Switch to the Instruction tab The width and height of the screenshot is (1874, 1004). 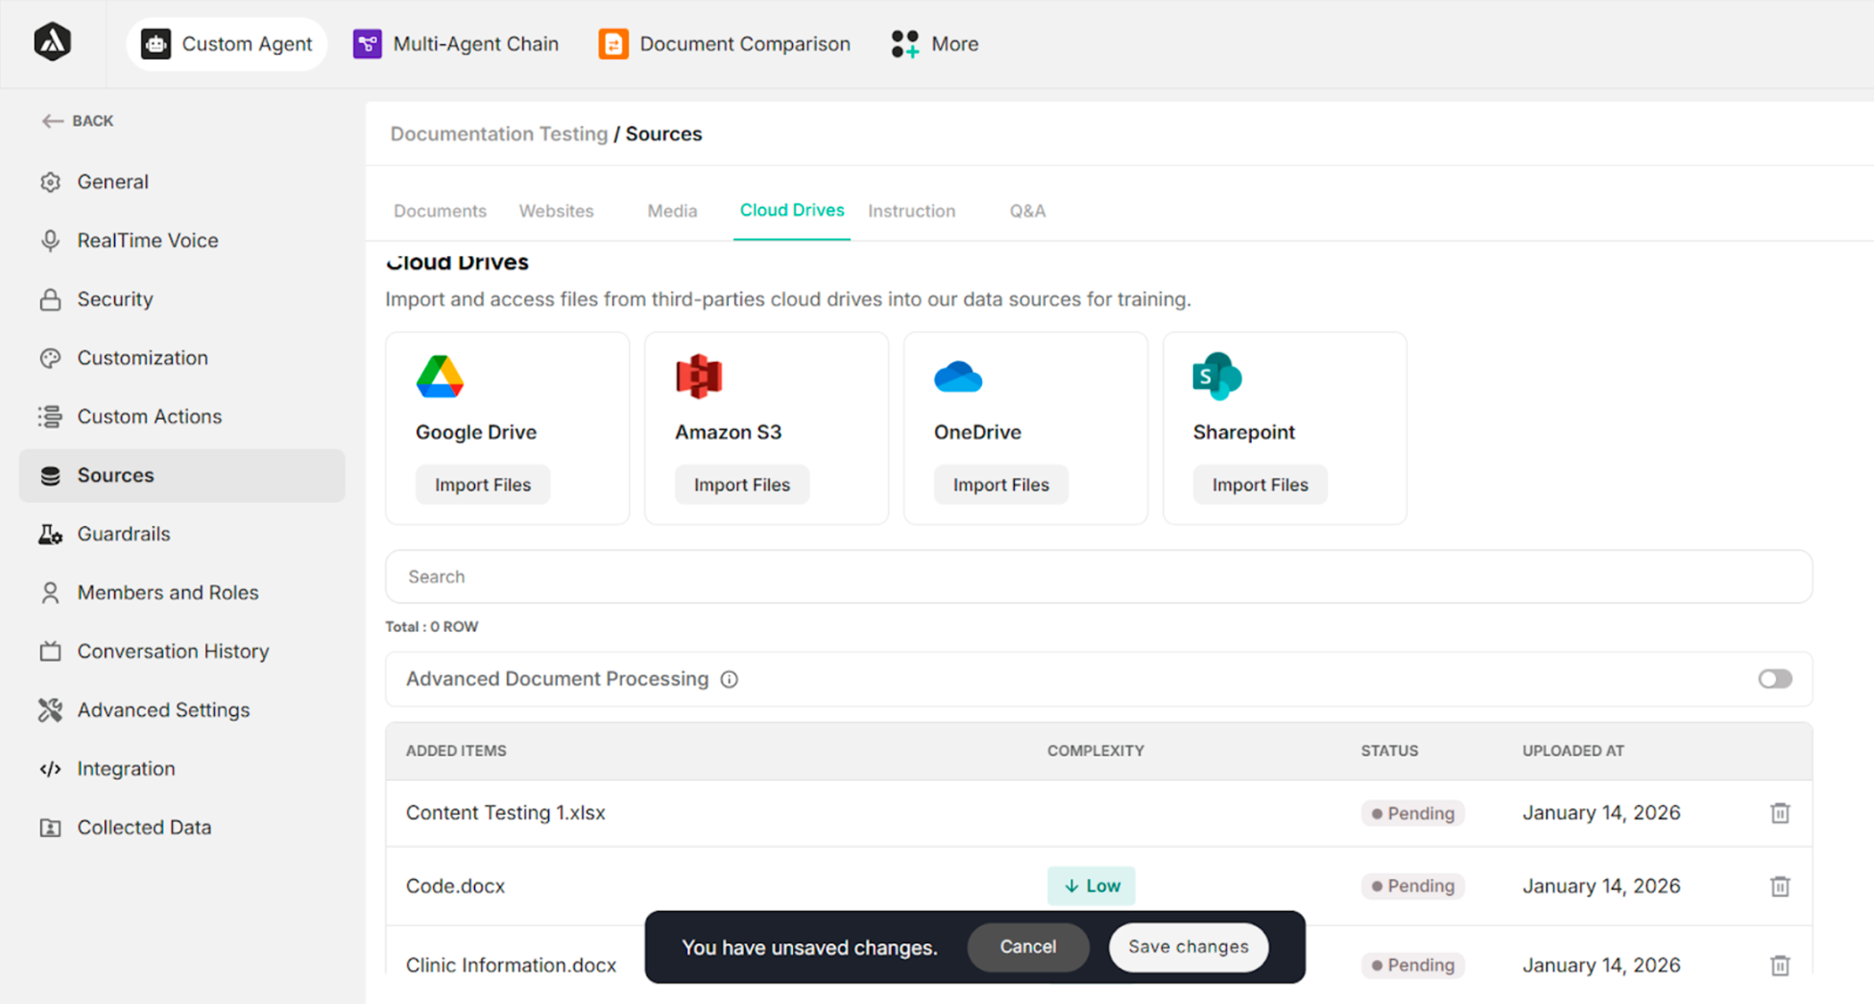click(x=912, y=211)
